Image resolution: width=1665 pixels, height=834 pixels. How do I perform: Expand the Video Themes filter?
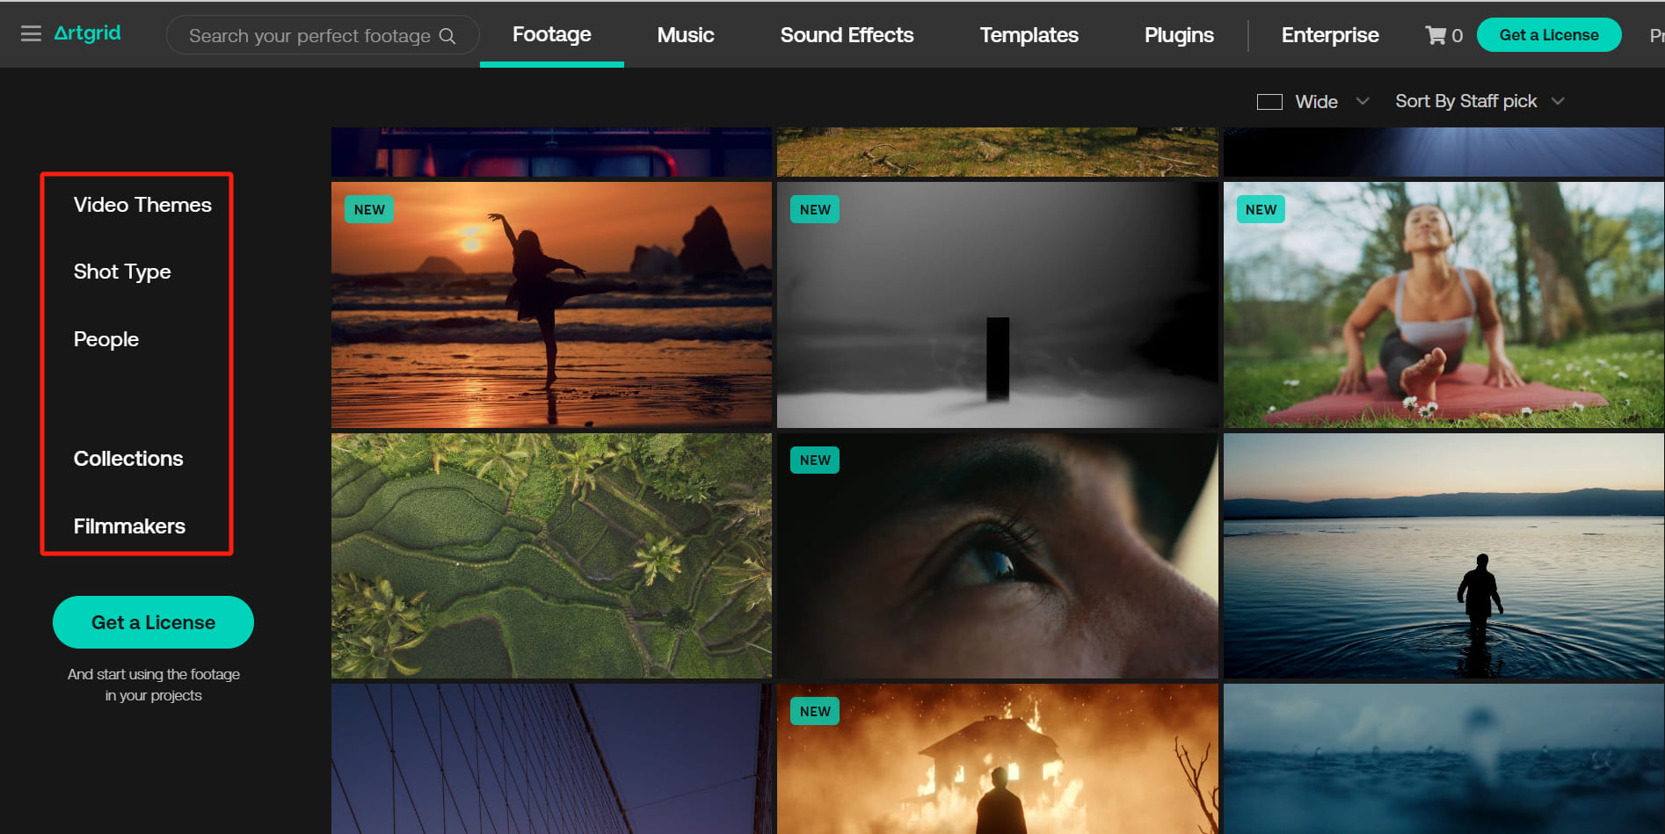(x=142, y=205)
